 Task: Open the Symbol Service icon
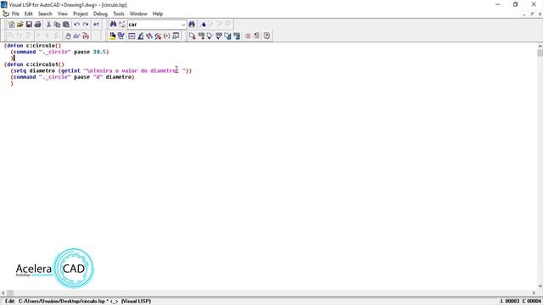point(159,36)
